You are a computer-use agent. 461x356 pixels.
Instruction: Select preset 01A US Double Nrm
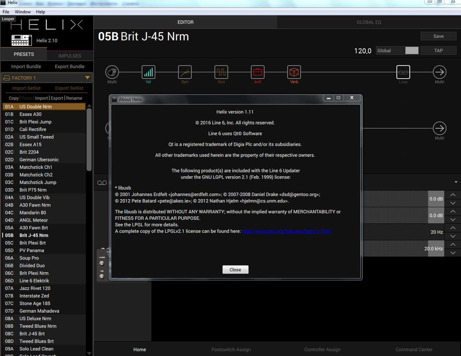click(44, 107)
